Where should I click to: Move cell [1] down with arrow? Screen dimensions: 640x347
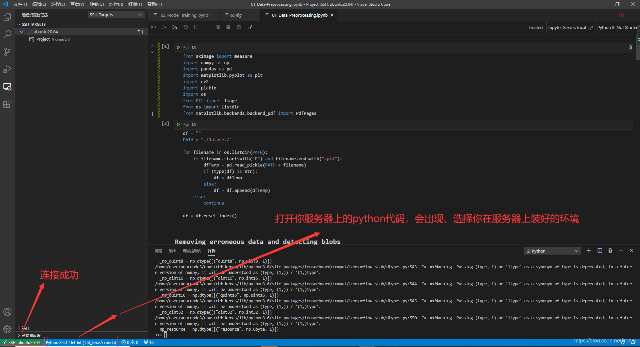pyautogui.click(x=153, y=52)
